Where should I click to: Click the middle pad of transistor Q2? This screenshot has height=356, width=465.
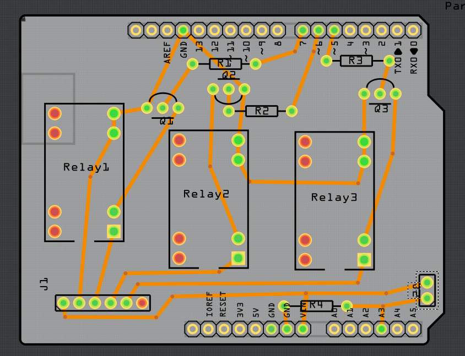229,89
